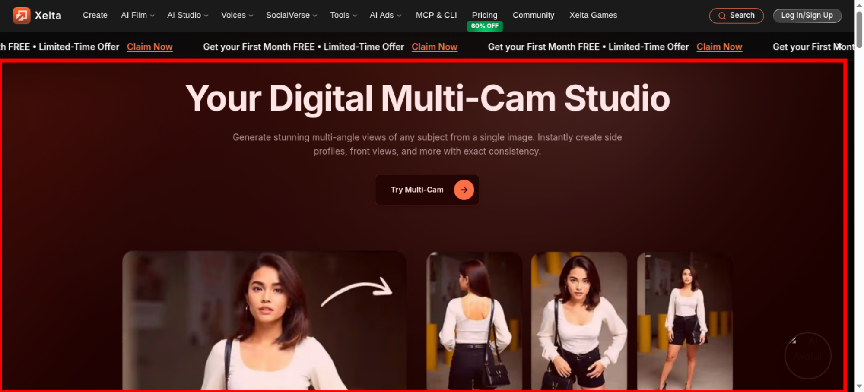Expand the AI Ads dropdown
Screen dimensions: 864x392
(385, 15)
